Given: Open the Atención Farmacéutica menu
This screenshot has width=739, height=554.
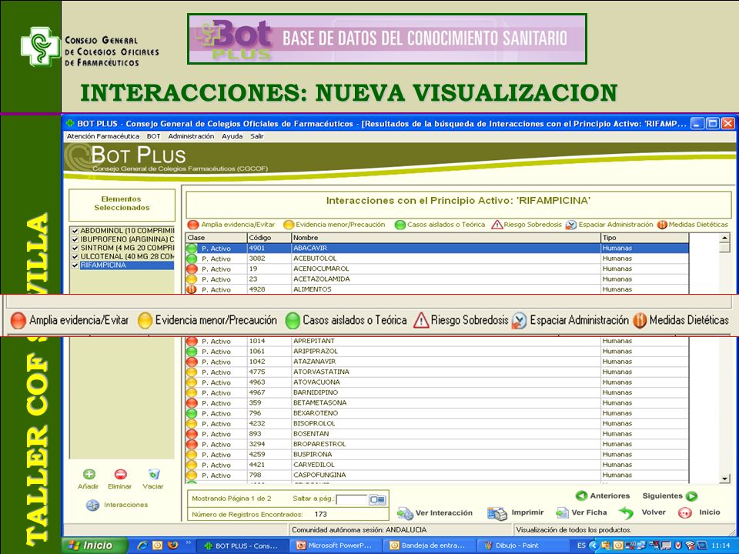Looking at the screenshot, I should (102, 136).
